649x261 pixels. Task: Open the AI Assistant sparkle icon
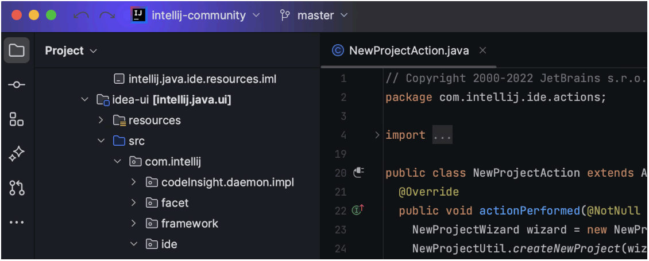click(17, 154)
